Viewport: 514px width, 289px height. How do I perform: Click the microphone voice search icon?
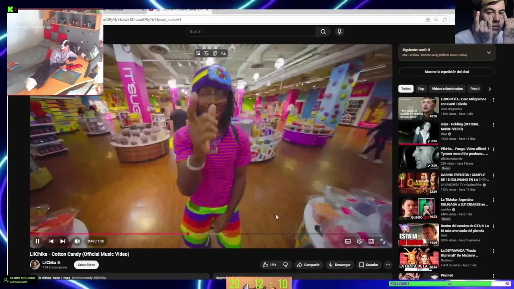pyautogui.click(x=339, y=31)
